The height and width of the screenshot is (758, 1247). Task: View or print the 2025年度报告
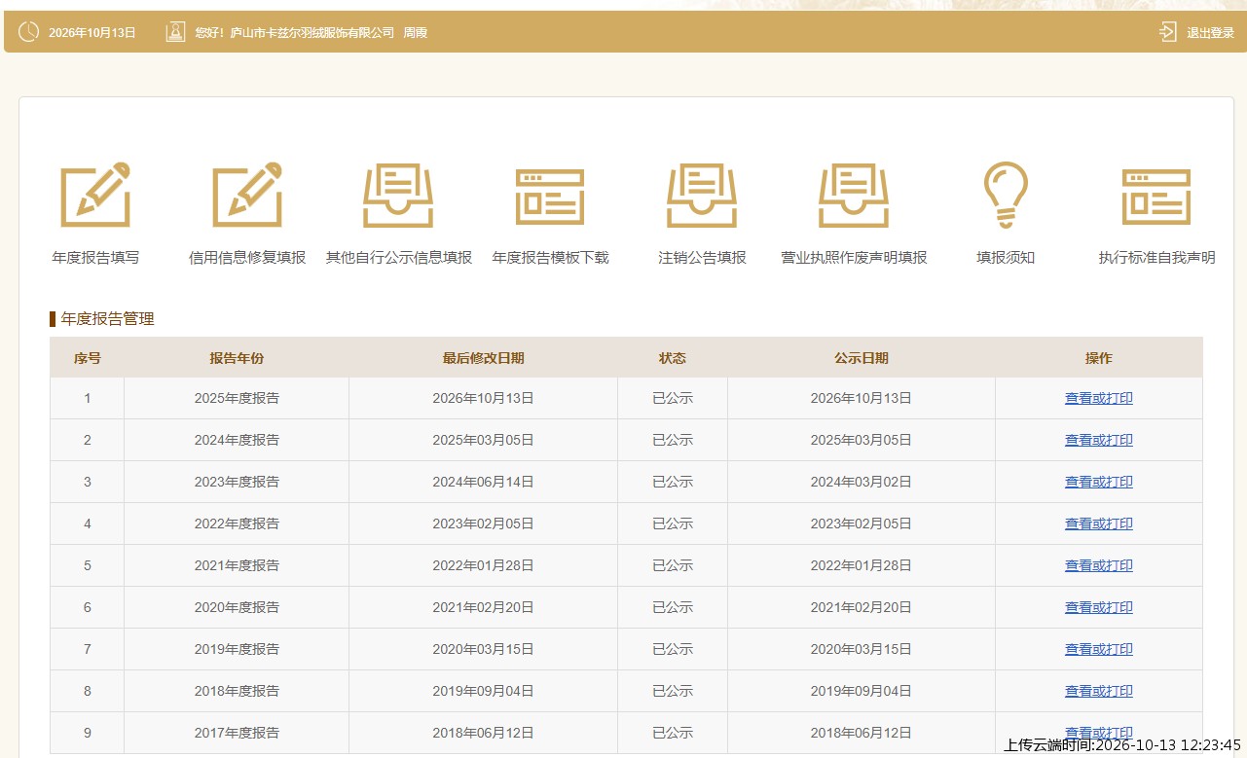[x=1098, y=398]
